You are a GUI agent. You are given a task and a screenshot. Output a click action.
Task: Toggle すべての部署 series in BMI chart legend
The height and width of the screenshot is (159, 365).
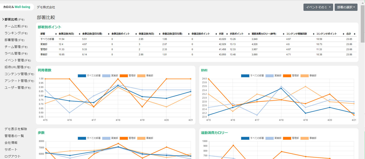tap(252, 75)
